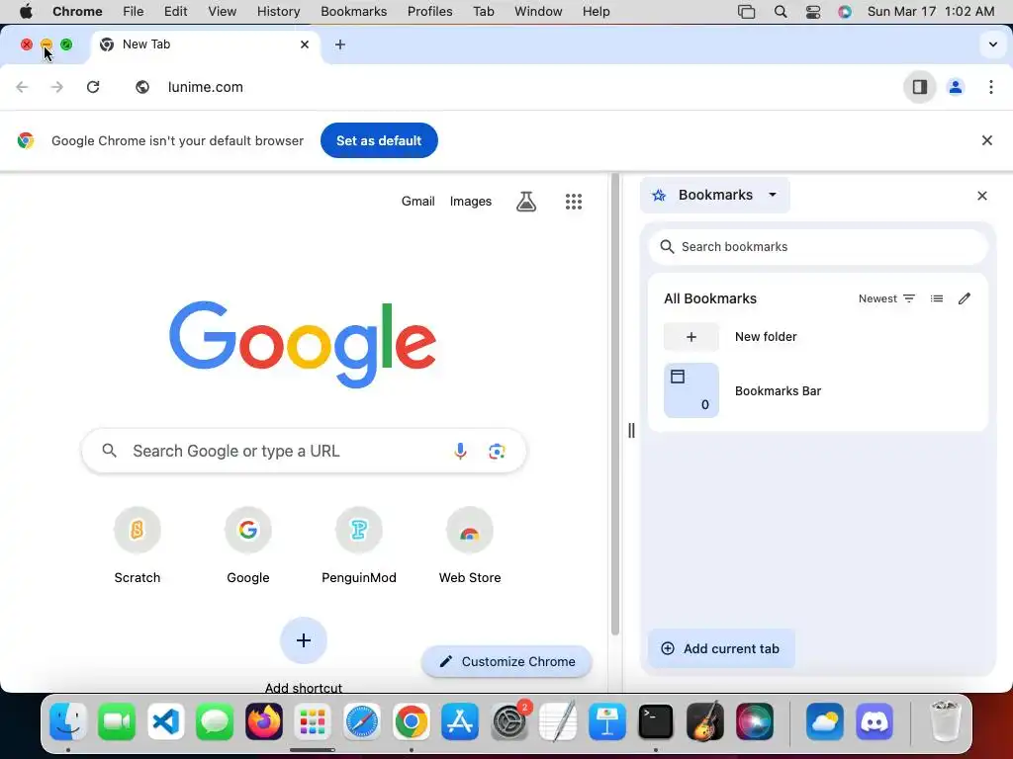Viewport: 1013px width, 759px height.
Task: Open the Newest sort dropdown
Action: click(x=886, y=298)
